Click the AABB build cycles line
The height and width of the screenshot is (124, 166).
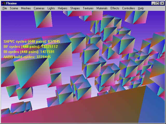click(27, 57)
